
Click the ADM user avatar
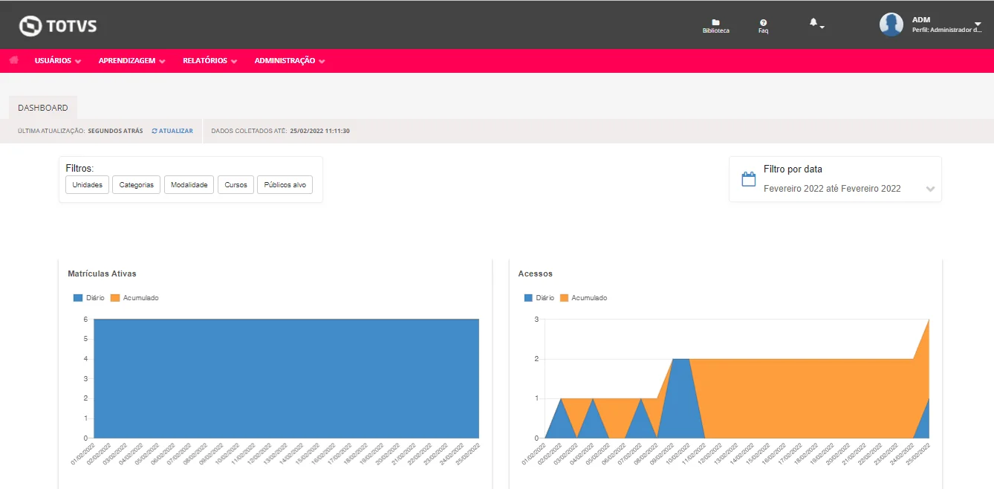[891, 25]
